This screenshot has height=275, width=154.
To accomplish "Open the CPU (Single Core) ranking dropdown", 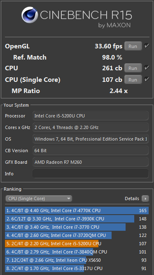I will point(39,198).
